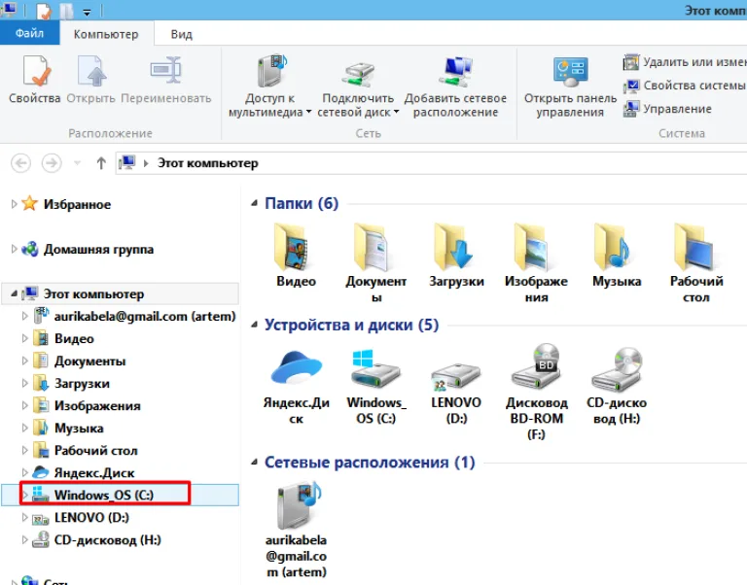Viewport: 747px width, 585px height.
Task: Switch to the Вид ribbon tab
Action: point(182,34)
